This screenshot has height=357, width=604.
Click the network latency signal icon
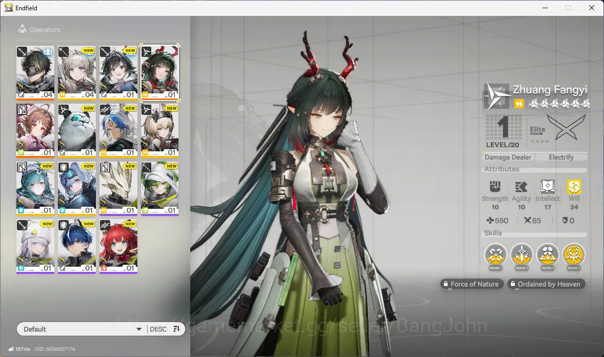click(x=11, y=349)
